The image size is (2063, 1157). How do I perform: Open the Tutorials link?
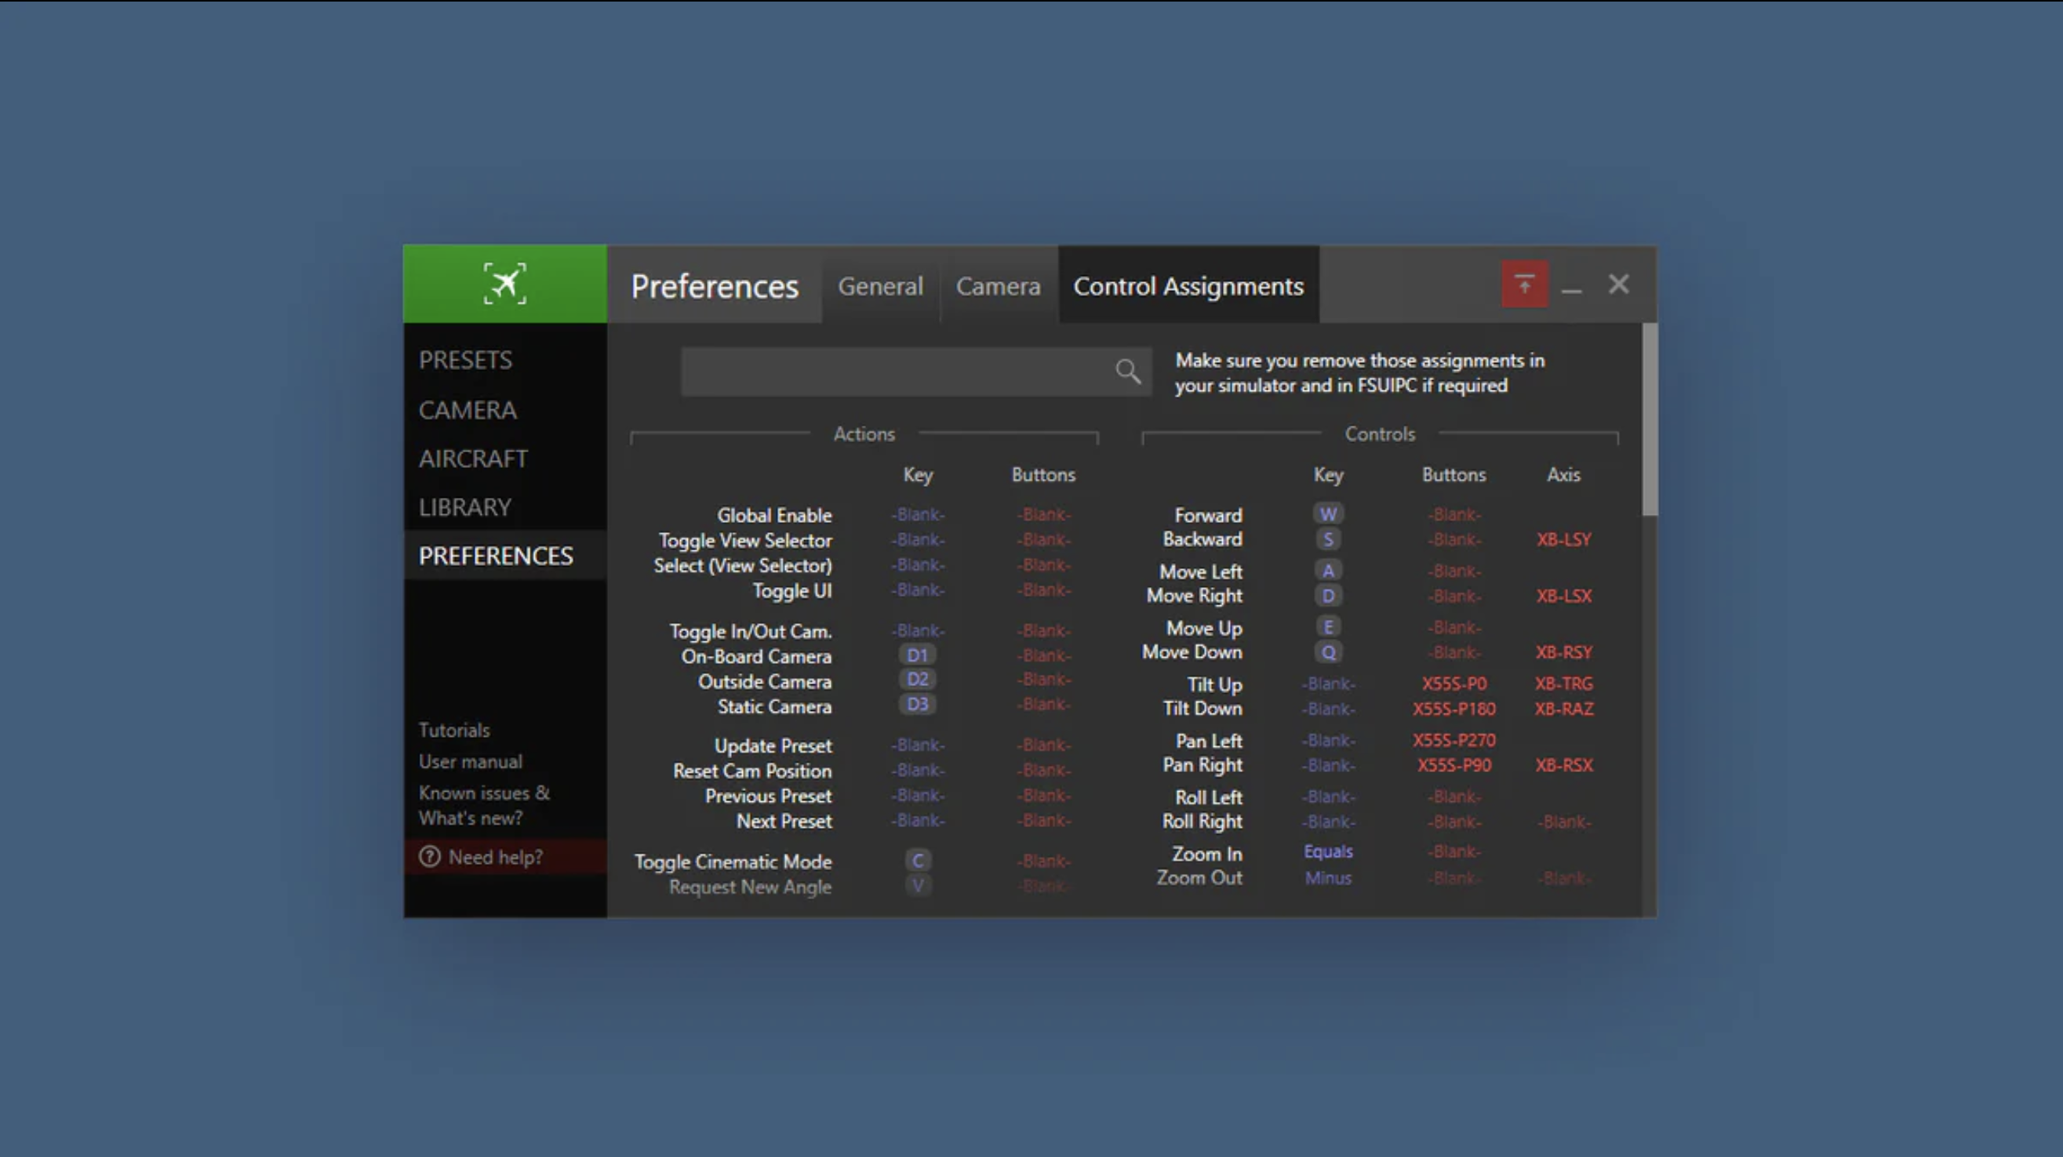click(x=454, y=729)
